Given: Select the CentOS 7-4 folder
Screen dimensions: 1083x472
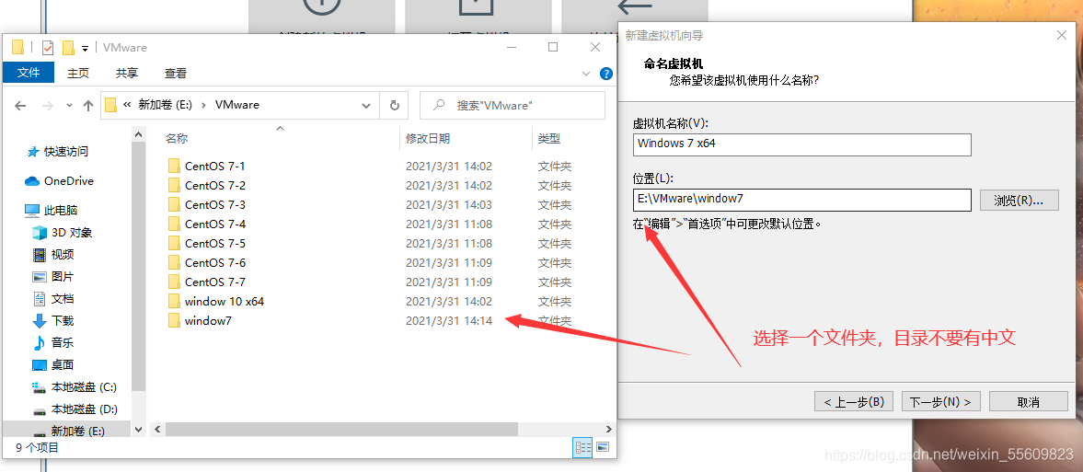Looking at the screenshot, I should pos(214,224).
